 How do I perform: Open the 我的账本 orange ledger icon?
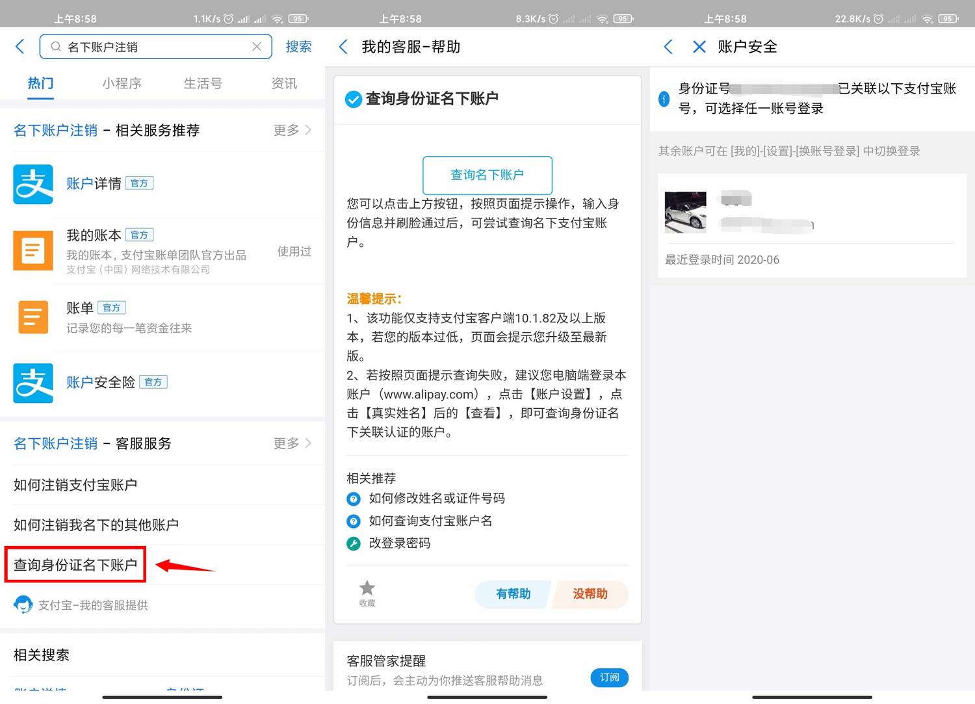pyautogui.click(x=33, y=250)
